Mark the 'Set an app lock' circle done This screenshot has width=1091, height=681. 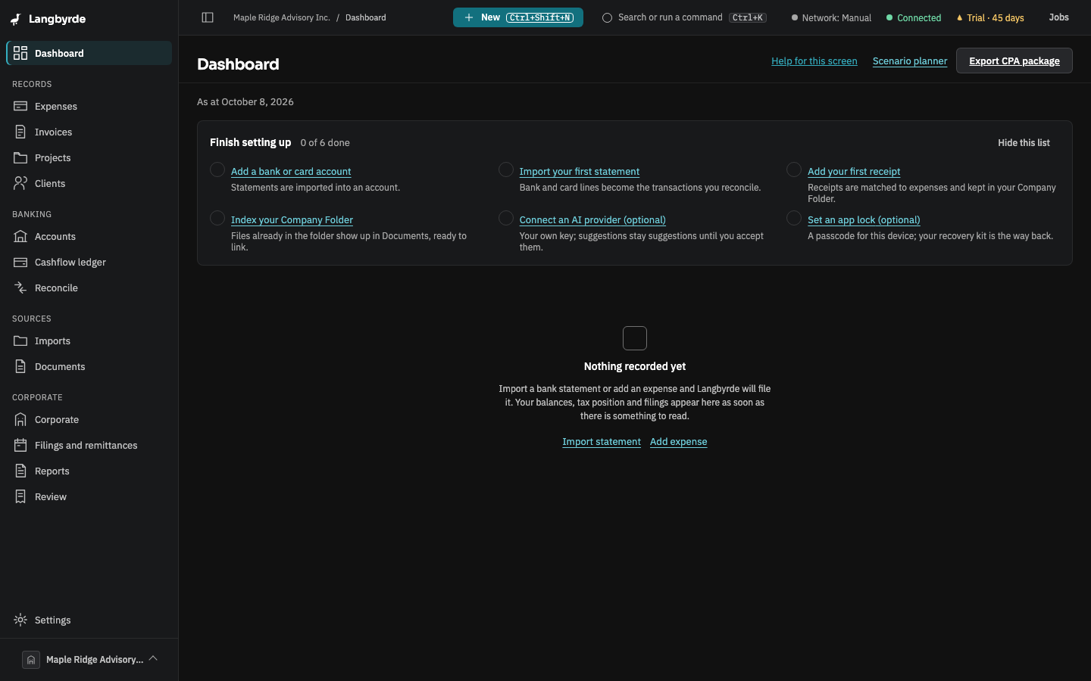click(x=794, y=218)
